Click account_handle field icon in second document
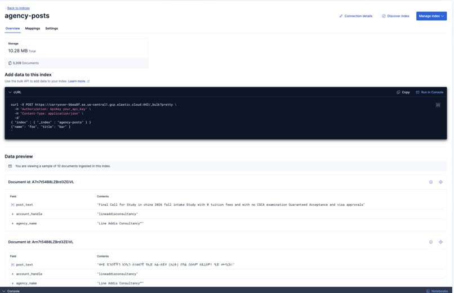 tap(12, 274)
